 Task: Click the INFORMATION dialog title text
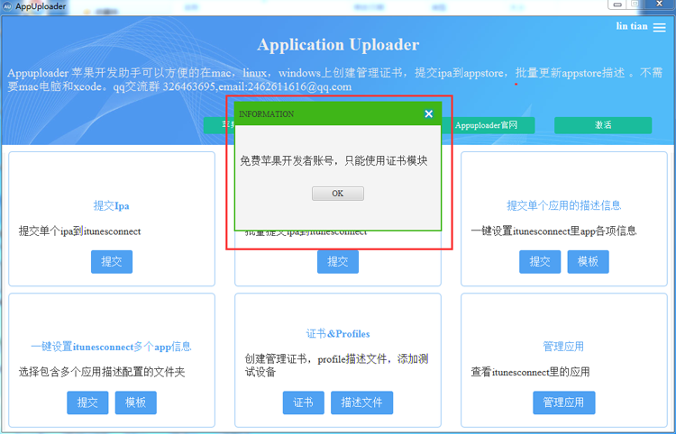coord(267,114)
